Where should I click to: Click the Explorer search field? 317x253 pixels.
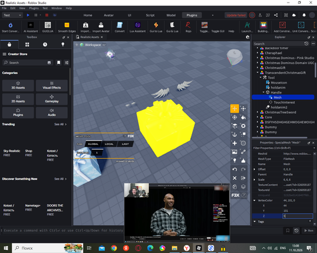278,44
